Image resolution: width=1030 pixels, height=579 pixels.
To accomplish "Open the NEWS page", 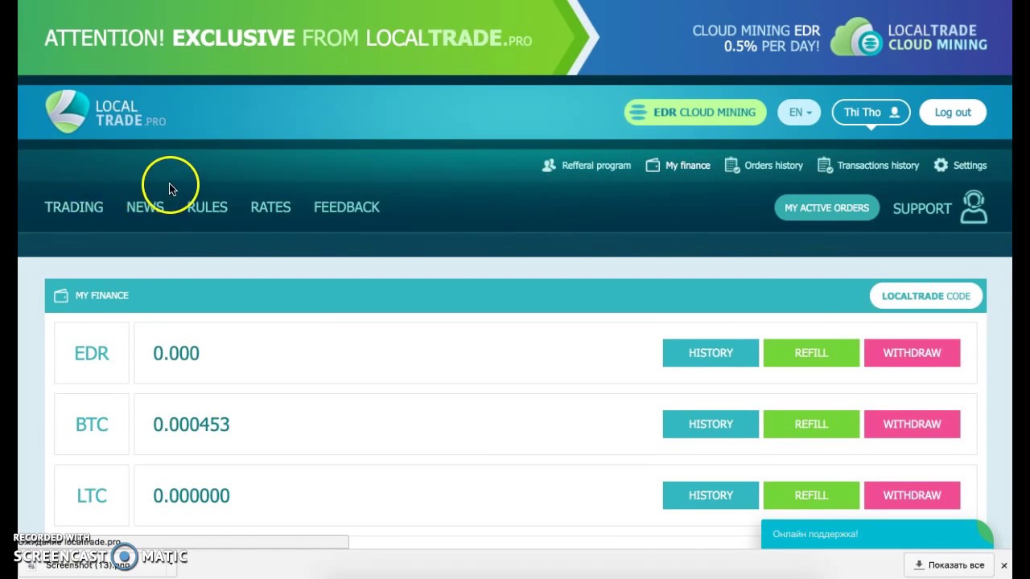I will point(145,207).
